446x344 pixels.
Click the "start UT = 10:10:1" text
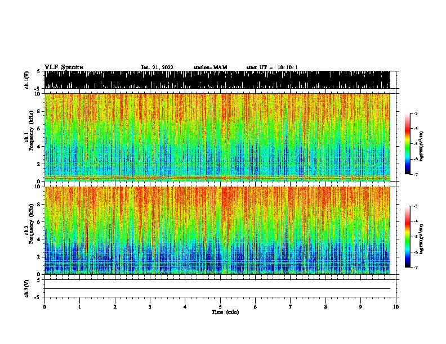(x=272, y=67)
